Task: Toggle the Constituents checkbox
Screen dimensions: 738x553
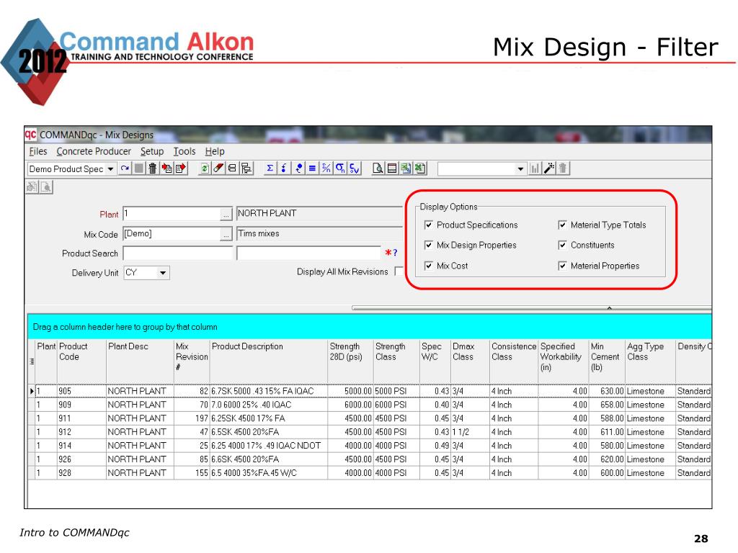Action: pos(562,245)
